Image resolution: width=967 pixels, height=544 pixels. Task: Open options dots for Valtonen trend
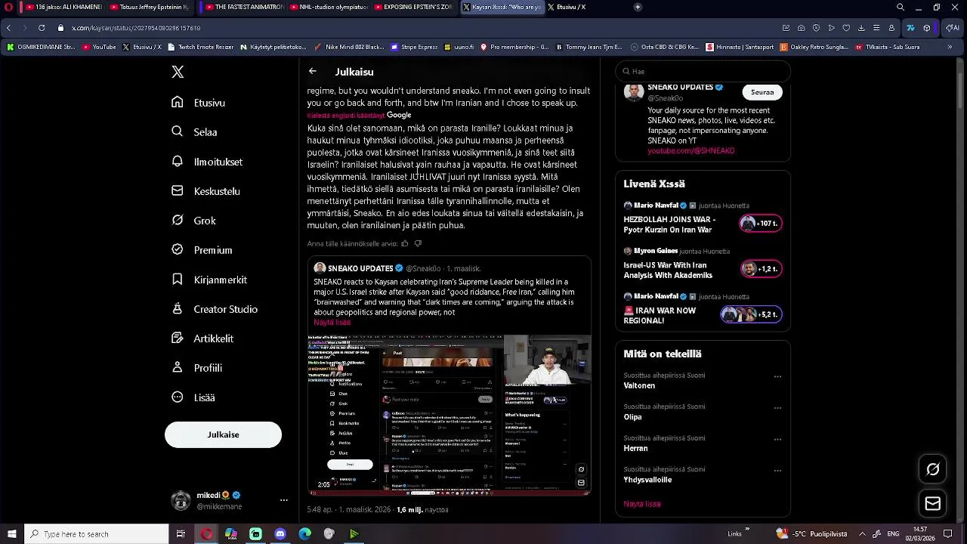point(777,376)
